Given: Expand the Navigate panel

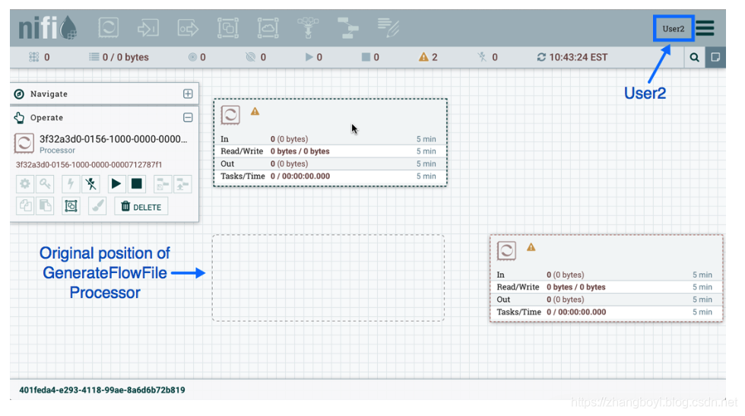Looking at the screenshot, I should click(189, 94).
